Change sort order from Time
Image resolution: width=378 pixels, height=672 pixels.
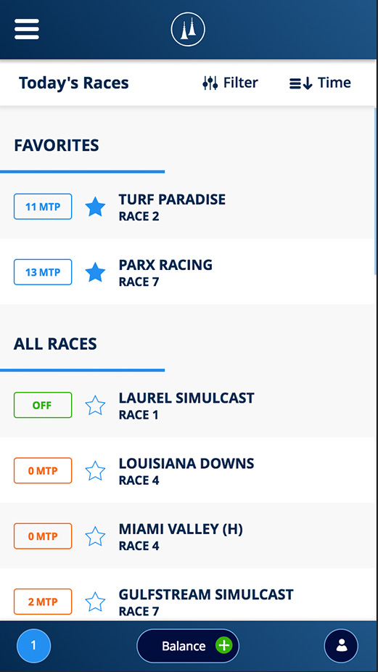pyautogui.click(x=320, y=83)
